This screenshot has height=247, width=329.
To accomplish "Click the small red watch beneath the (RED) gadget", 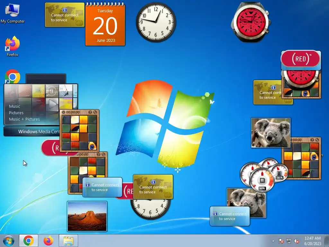I will pos(301,80).
